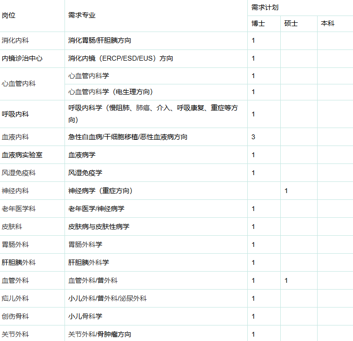Click the 需求专业 column header

click(82, 16)
